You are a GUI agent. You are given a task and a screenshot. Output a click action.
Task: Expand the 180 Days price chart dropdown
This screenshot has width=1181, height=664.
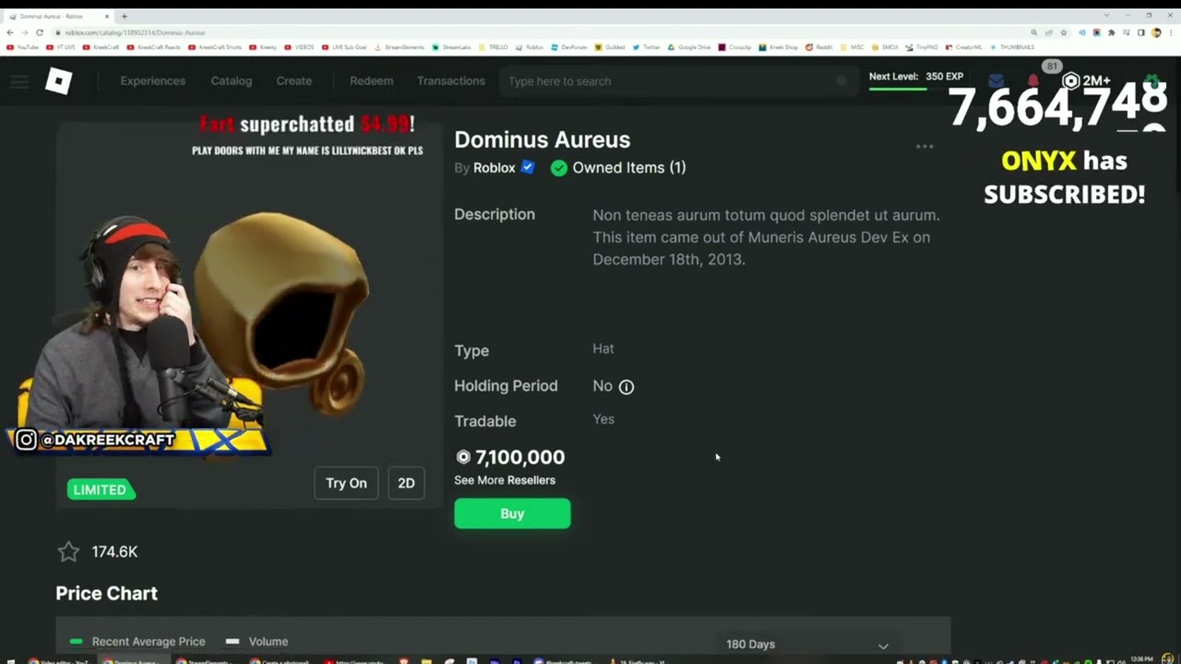[x=807, y=645]
